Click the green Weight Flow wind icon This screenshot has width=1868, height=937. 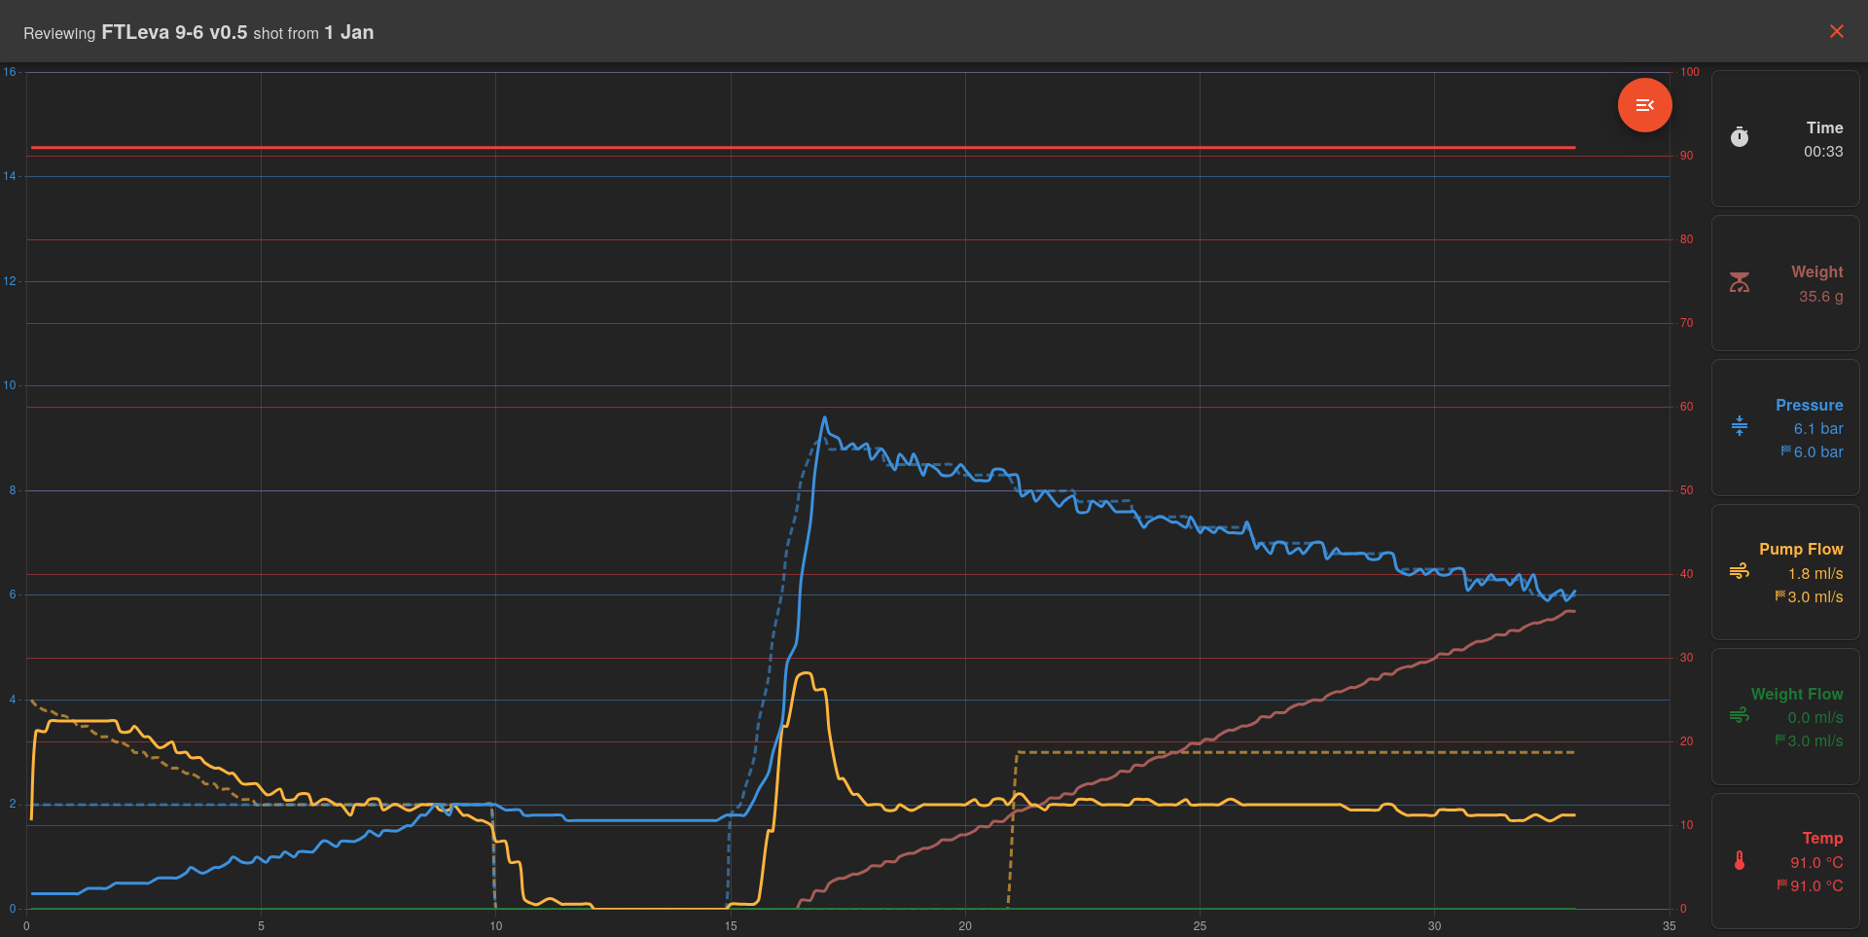tap(1740, 715)
